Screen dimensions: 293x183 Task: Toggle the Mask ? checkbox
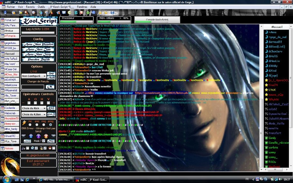[43, 141]
